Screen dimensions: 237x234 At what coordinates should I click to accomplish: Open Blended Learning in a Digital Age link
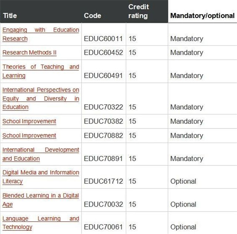click(x=41, y=200)
